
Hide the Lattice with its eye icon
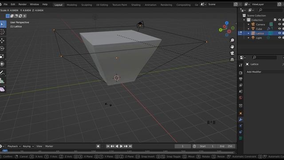280,33
